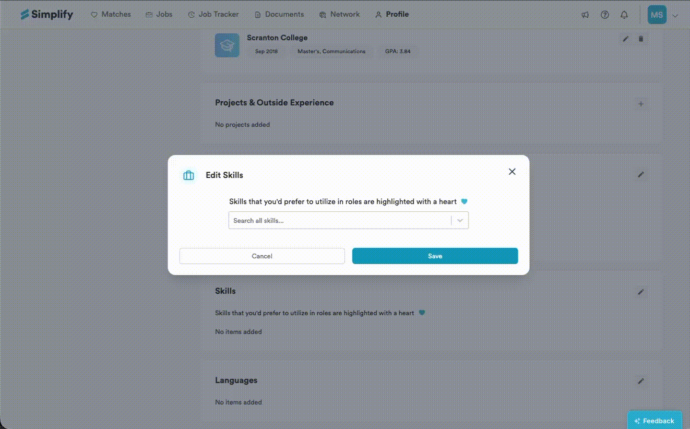This screenshot has width=690, height=429.
Task: Open the Feedback widget
Action: 655,421
